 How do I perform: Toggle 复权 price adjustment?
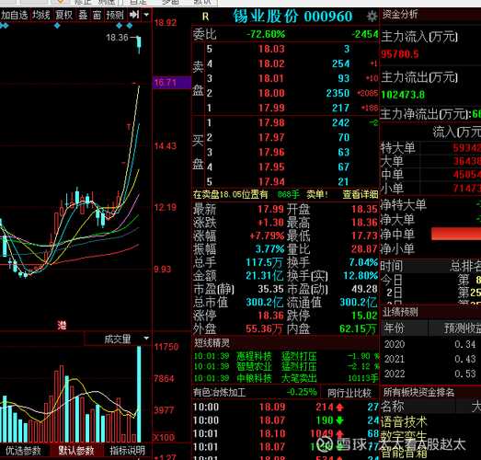click(x=63, y=15)
